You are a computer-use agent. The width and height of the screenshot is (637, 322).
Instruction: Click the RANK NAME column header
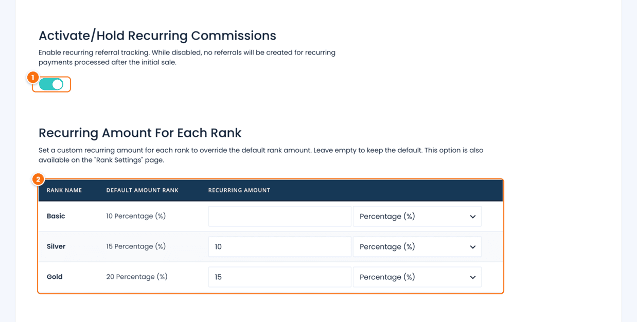click(x=64, y=190)
